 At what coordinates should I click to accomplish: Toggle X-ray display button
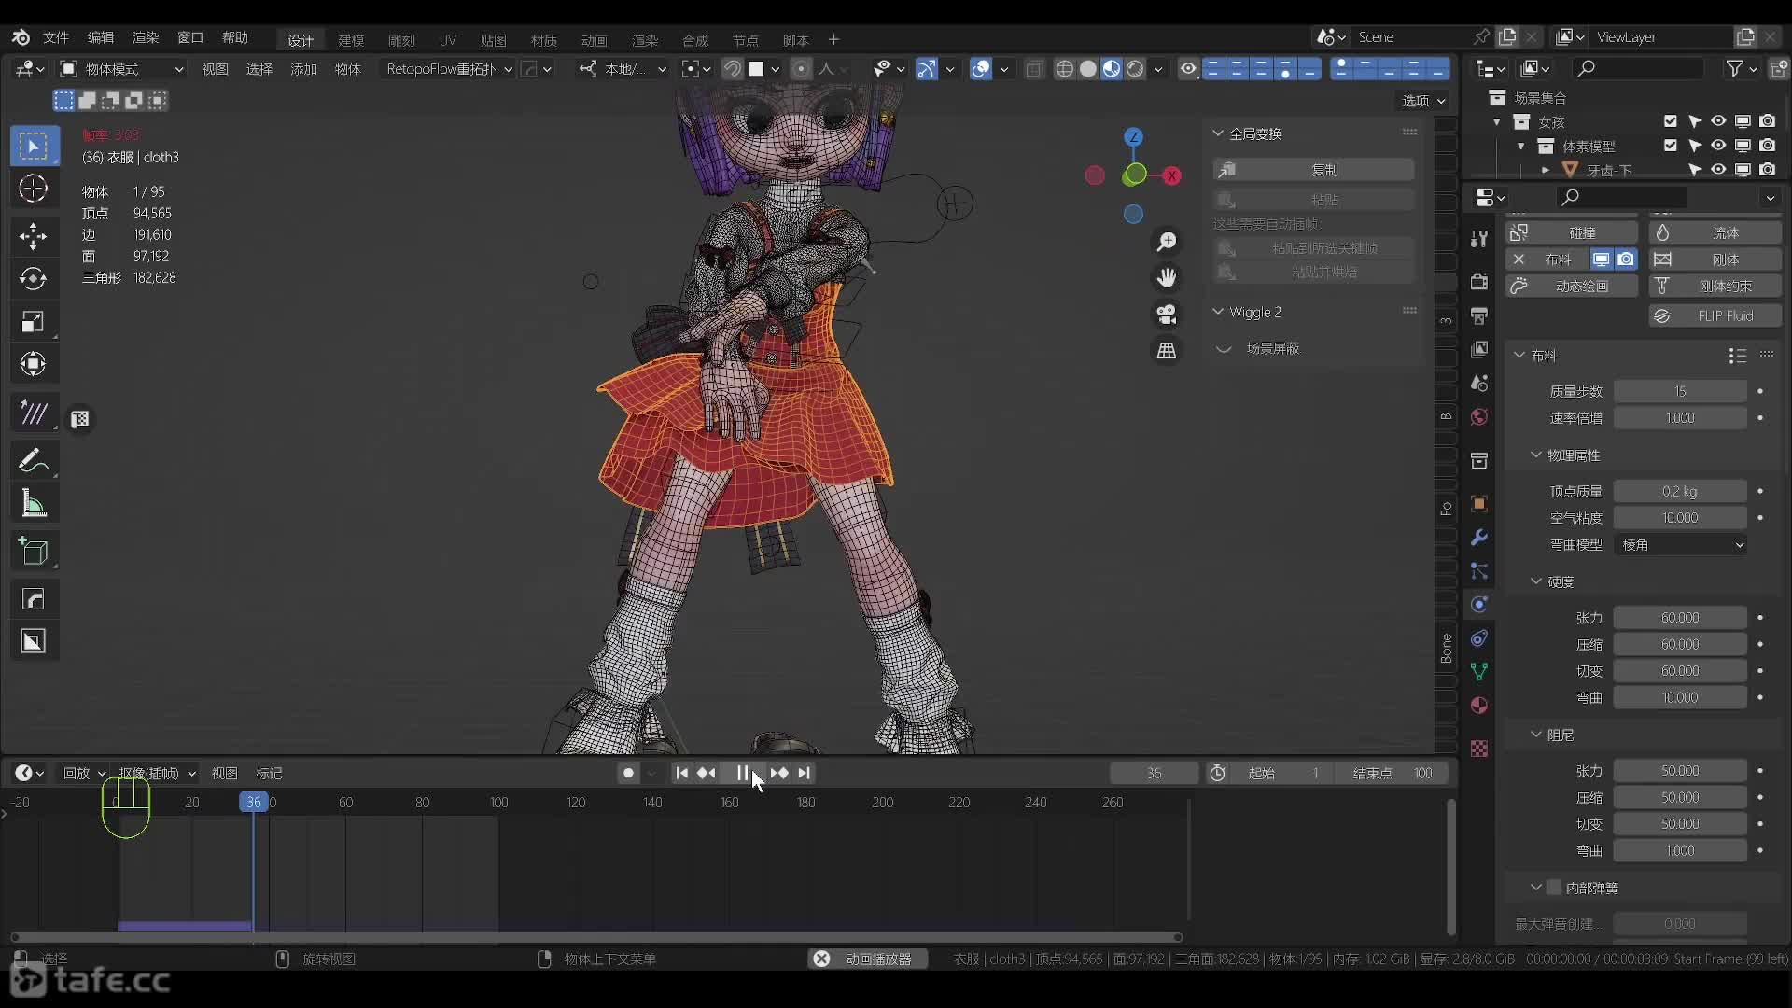coord(1034,69)
